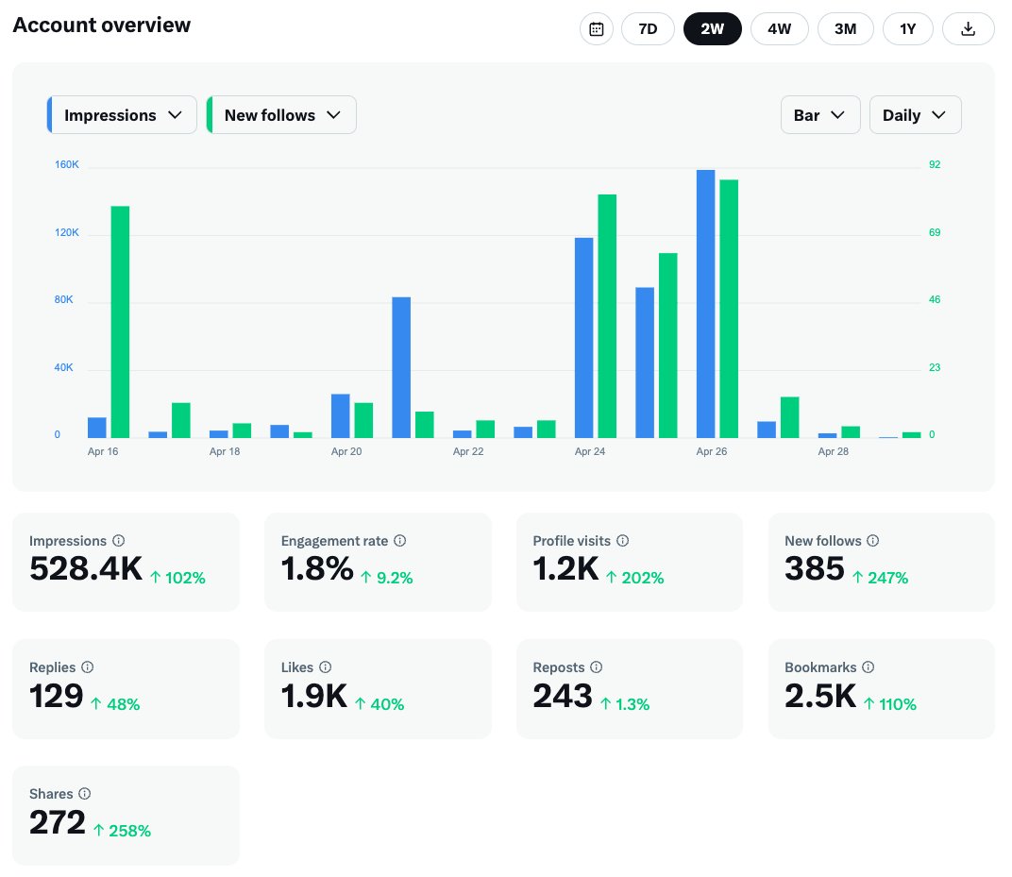Select the 2W time range

[712, 29]
